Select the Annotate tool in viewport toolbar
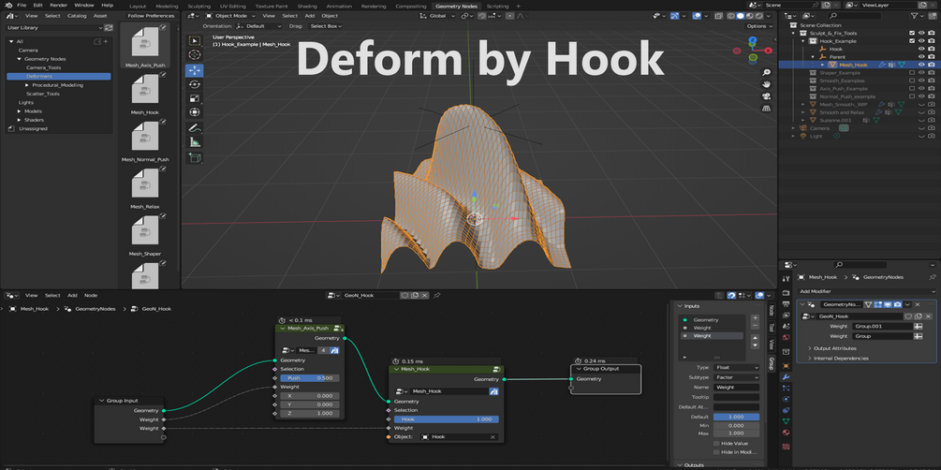The width and height of the screenshot is (941, 470). click(x=195, y=128)
